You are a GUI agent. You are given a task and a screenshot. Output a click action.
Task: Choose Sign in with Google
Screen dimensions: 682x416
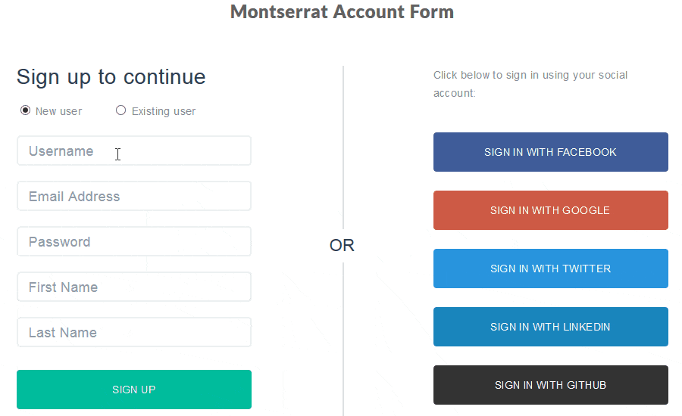(551, 210)
